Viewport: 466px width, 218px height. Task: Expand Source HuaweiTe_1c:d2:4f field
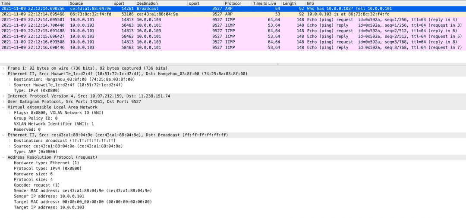[x=9, y=85]
